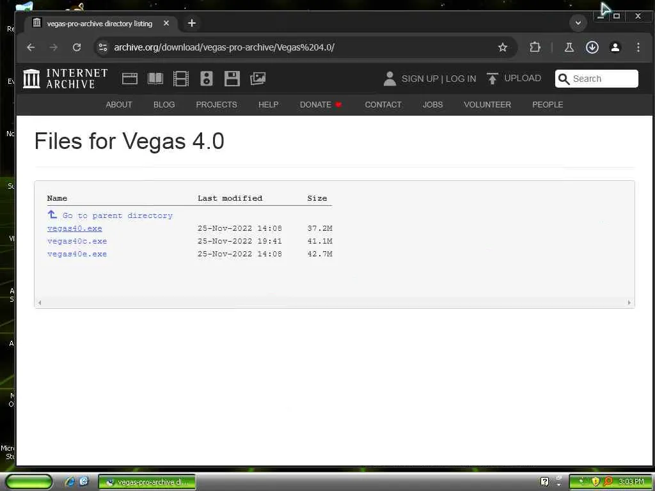Image resolution: width=655 pixels, height=491 pixels.
Task: Click the Internet Archive logo
Action: [x=65, y=79]
